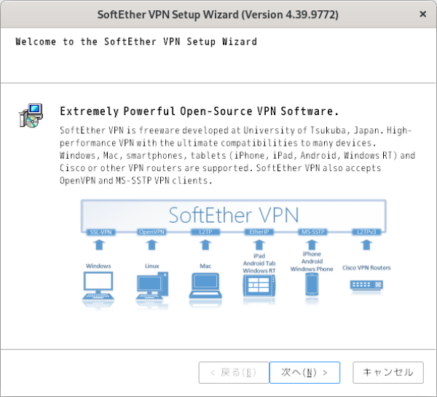Screen dimensions: 437x397
Task: Click the Windows desktop computer icon
Action: 98,287
